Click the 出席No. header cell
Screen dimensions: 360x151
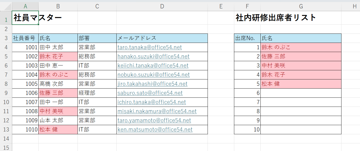247,38
